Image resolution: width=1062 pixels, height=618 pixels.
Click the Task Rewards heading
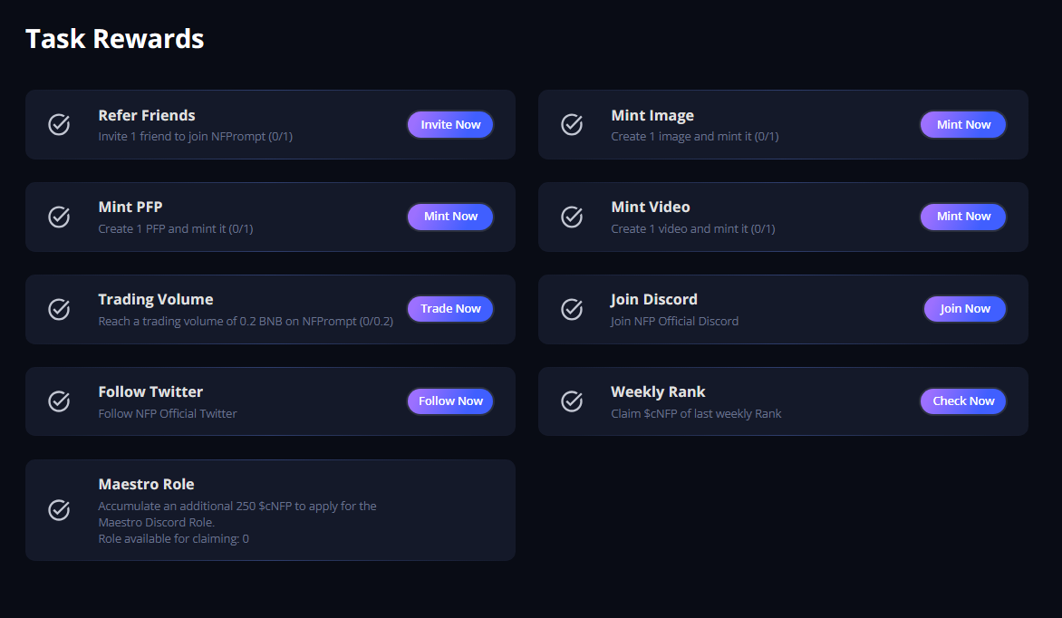tap(115, 39)
